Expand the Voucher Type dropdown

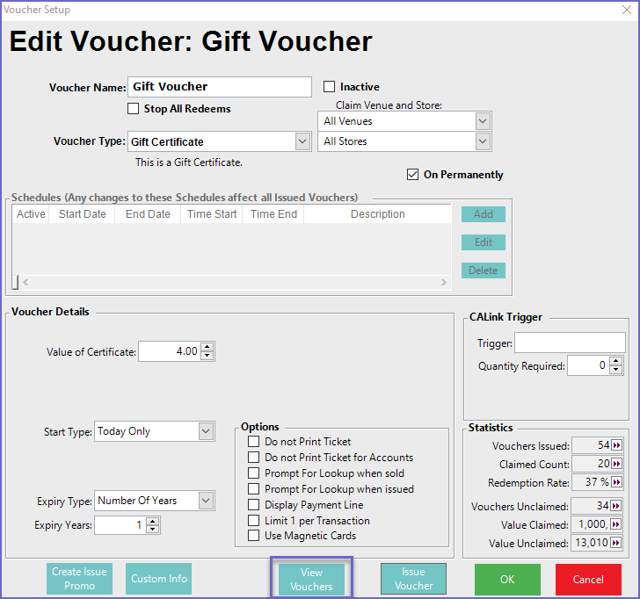click(x=302, y=141)
